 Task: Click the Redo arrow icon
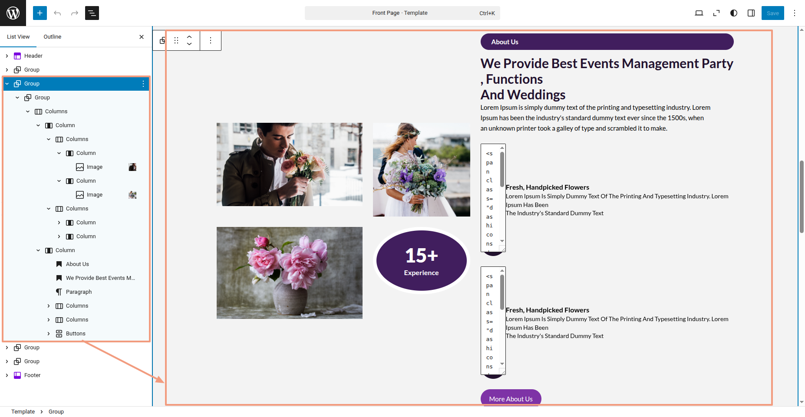point(75,13)
